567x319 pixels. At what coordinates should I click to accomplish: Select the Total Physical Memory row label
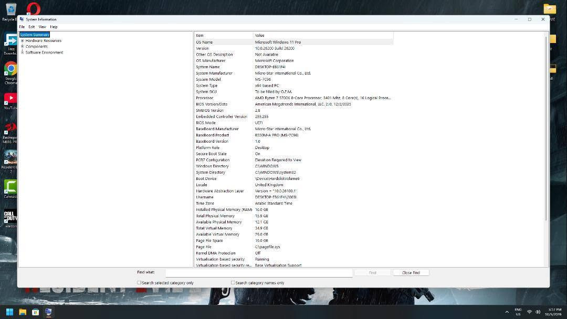coord(215,216)
